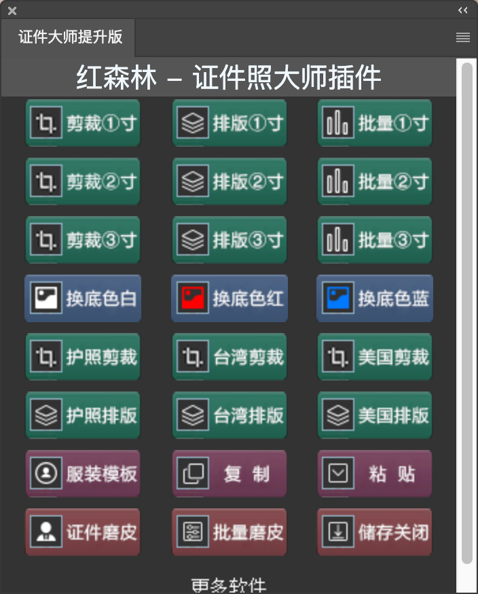Collapse the panel with double-chevron arrows
Image resolution: width=478 pixels, height=594 pixels.
point(463,10)
